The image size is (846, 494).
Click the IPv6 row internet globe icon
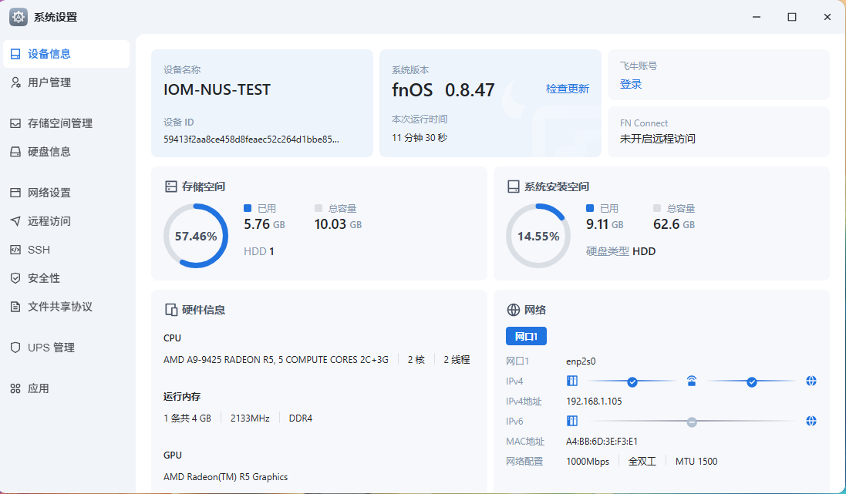pyautogui.click(x=811, y=421)
